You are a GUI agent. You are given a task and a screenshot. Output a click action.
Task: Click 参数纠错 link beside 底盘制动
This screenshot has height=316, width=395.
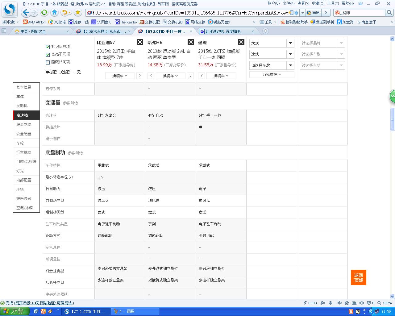[75, 153]
